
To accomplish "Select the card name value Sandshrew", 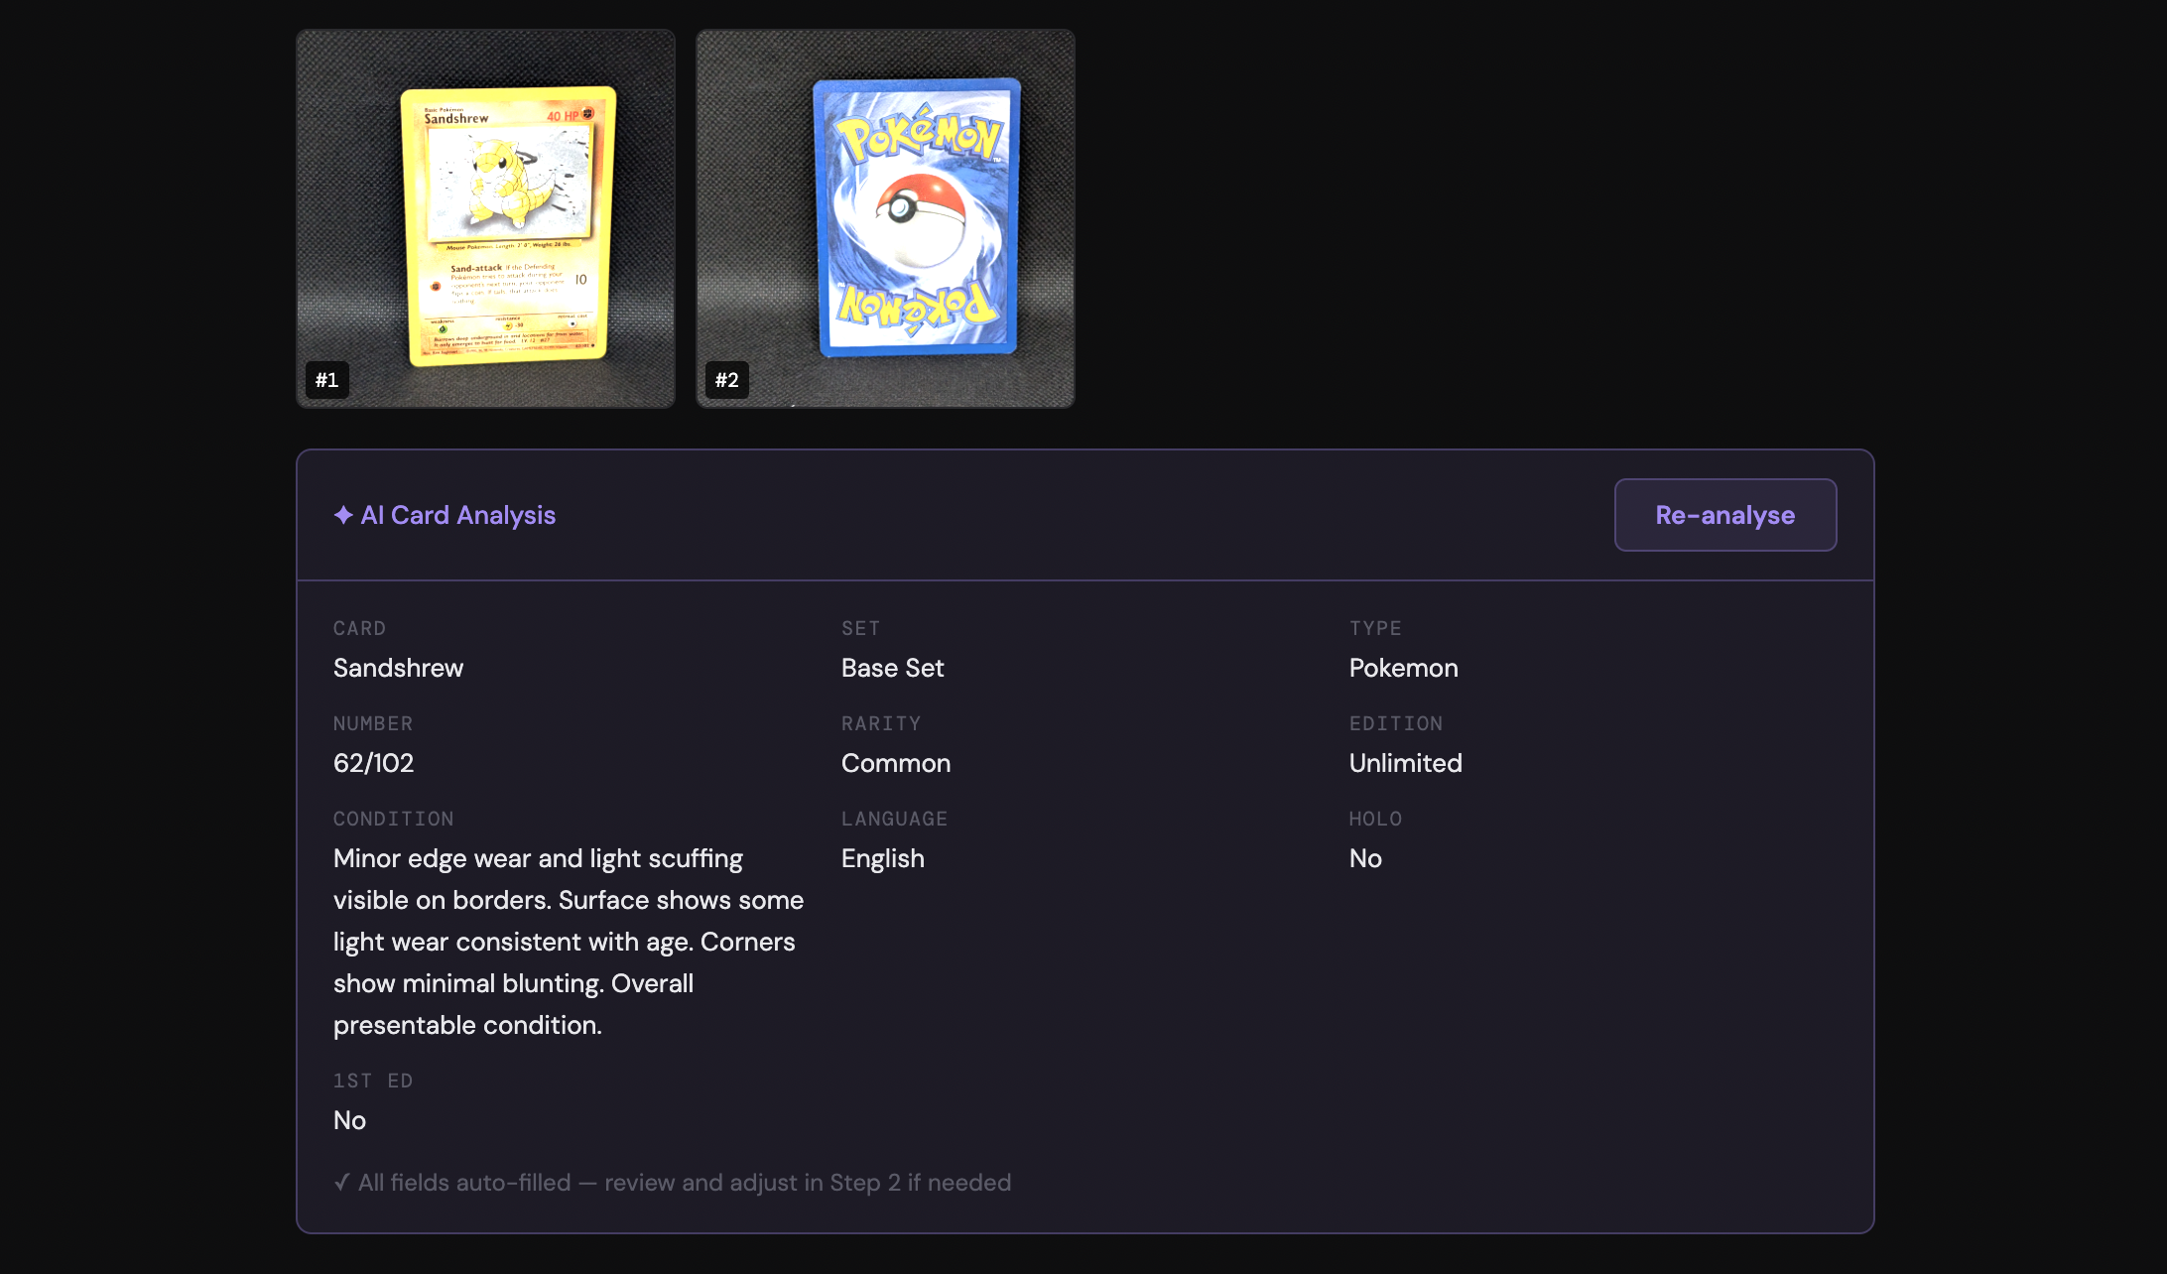I will click(398, 668).
